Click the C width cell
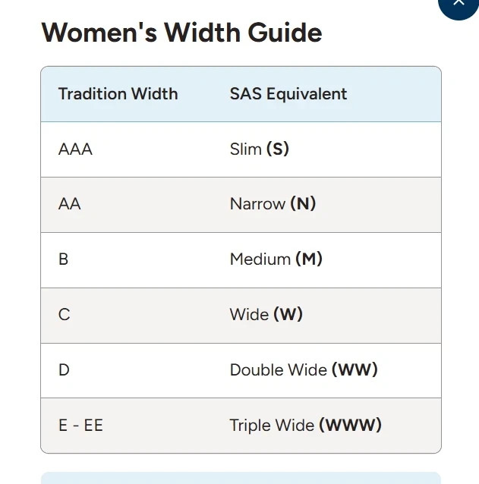Screen dimensions: 479x484 pos(64,315)
